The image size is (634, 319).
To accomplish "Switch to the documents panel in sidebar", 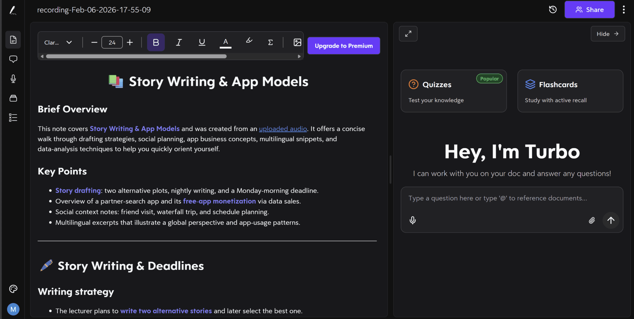I will (x=13, y=40).
